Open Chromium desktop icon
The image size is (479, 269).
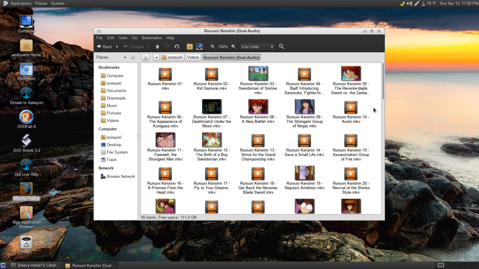26,72
